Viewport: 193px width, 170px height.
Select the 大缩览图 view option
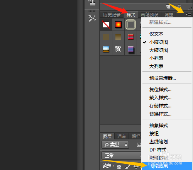(x=159, y=50)
